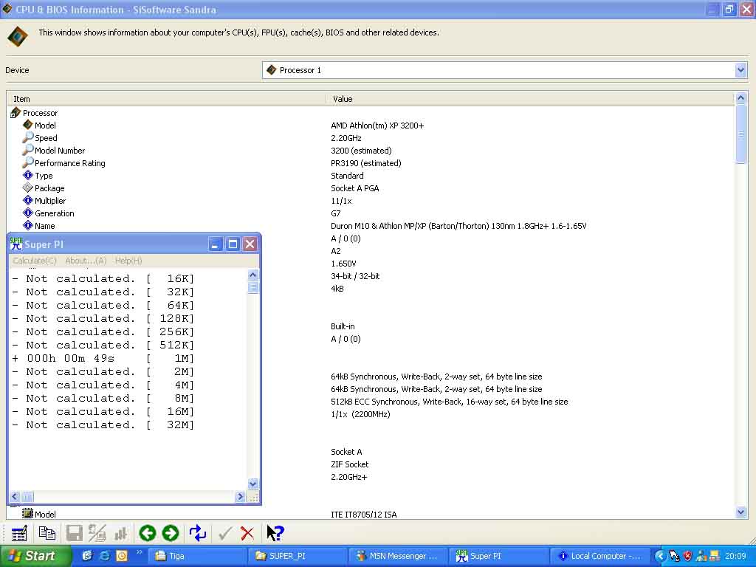The height and width of the screenshot is (567, 756).
Task: Click the Super PI title bar icon
Action: 16,244
